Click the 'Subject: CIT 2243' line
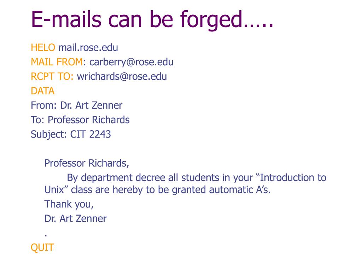This screenshot has height=271, width=362. click(71, 134)
